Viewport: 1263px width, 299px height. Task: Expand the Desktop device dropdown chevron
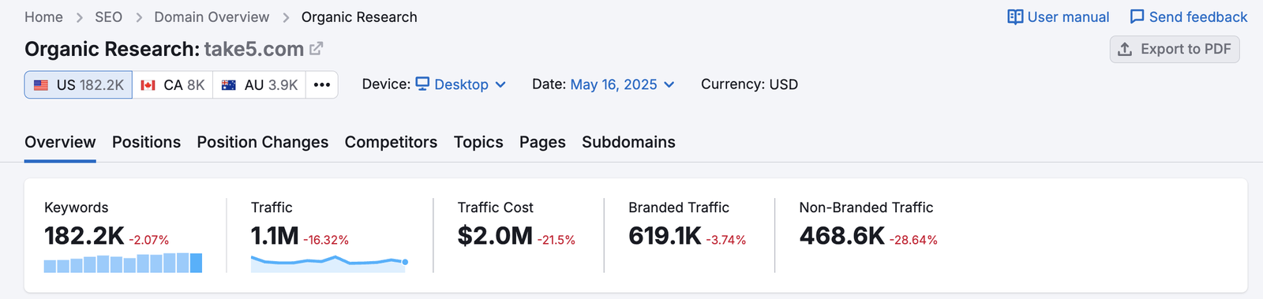click(x=500, y=84)
